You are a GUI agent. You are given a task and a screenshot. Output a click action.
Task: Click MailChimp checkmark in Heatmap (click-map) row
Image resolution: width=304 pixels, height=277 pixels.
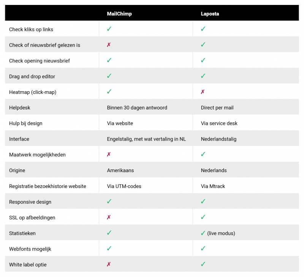pos(109,92)
